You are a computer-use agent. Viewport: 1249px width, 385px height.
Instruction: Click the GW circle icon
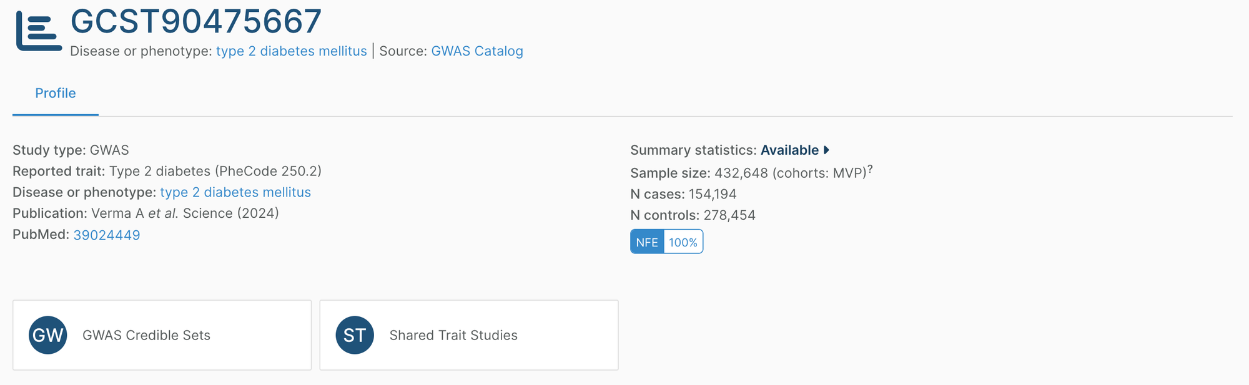(48, 335)
